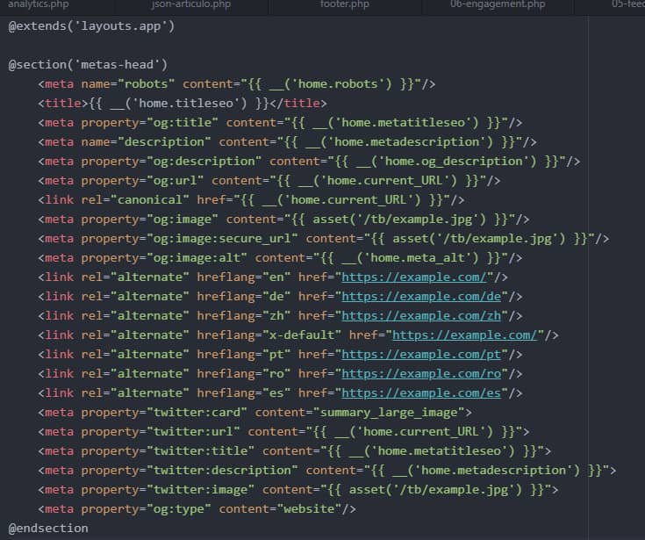
Task: Click the og:url property value
Action: tap(175, 181)
